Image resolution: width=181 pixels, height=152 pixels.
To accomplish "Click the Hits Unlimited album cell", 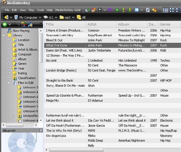I will [127, 60].
